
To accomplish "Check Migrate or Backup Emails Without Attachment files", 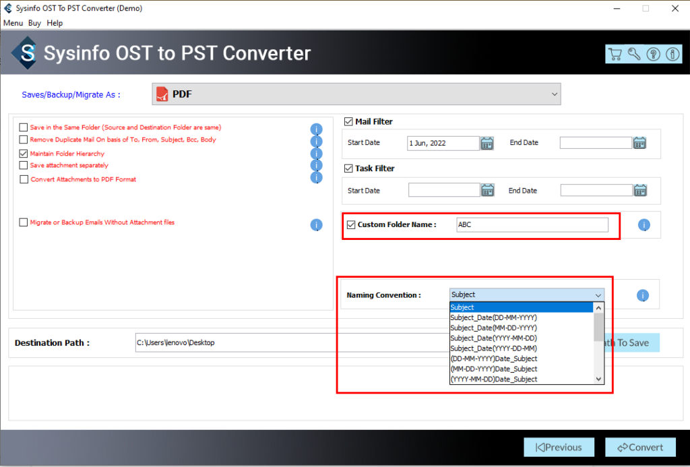I will 24,222.
